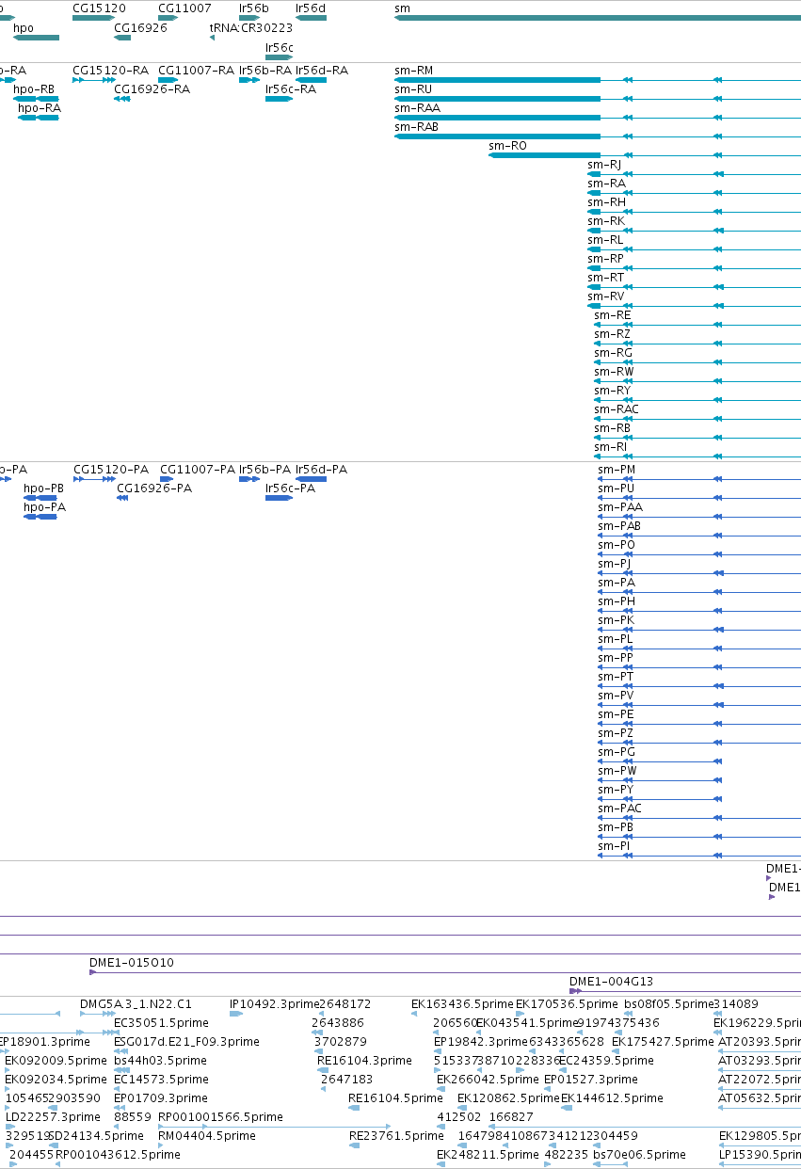Select the LP15390.5prime EST label
The image size is (801, 1169).
pyautogui.click(x=760, y=1155)
